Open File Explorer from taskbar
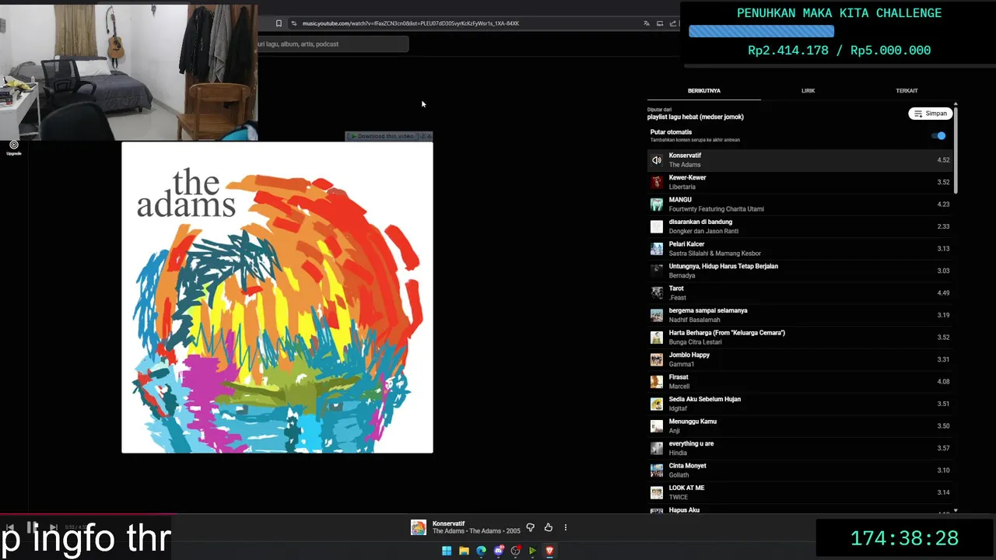The image size is (996, 560). tap(464, 551)
